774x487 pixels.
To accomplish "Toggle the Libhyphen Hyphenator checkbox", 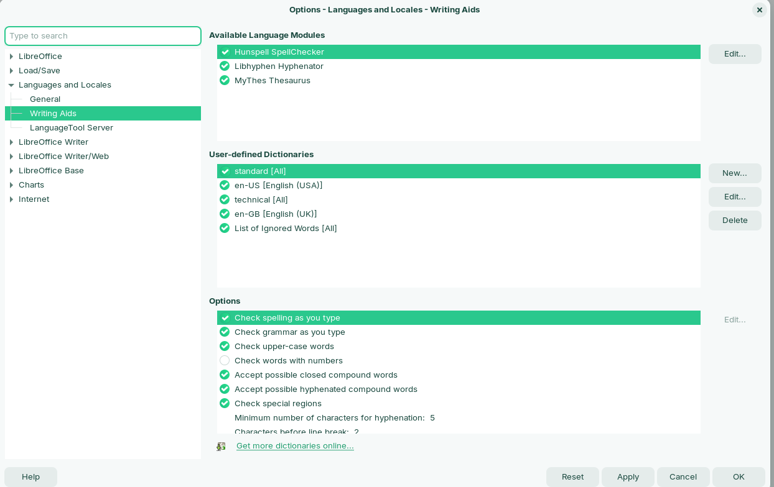I will click(225, 66).
